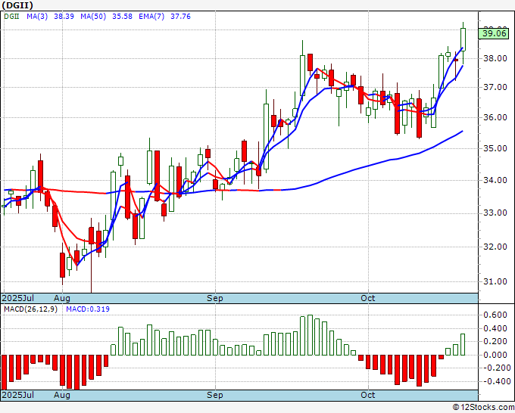Viewport: 515px width, 413px height.
Task: Click the 31.00 price axis label
Action: point(495,281)
